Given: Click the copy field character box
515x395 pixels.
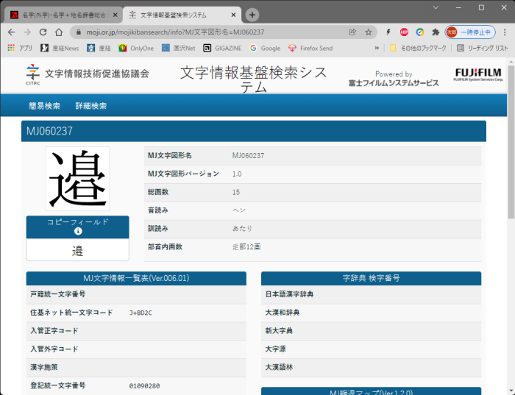Looking at the screenshot, I should click(x=78, y=251).
